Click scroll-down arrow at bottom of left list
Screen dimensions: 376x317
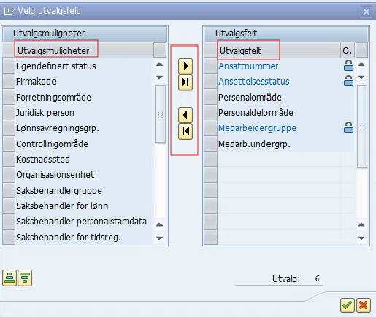click(159, 238)
